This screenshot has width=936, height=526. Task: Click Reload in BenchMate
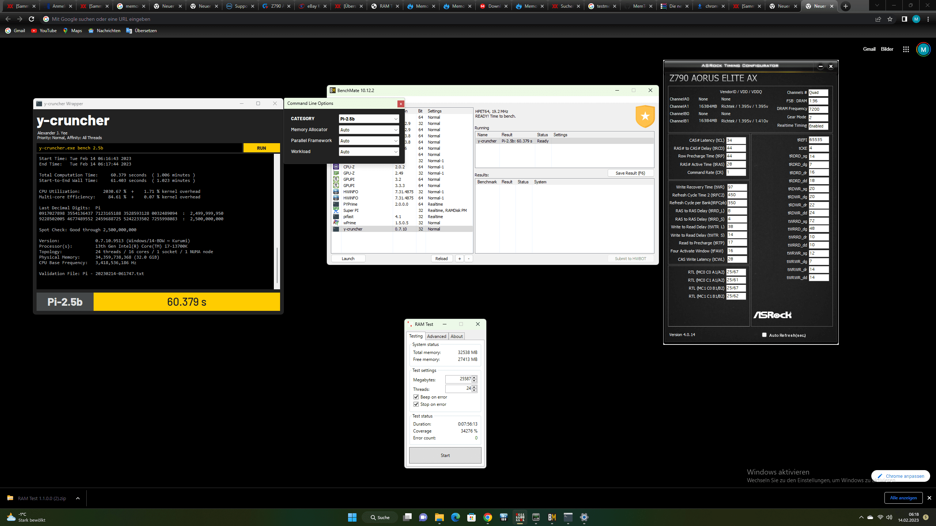click(x=442, y=259)
